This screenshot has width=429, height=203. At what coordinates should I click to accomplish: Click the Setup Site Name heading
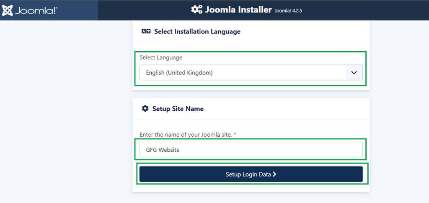178,109
